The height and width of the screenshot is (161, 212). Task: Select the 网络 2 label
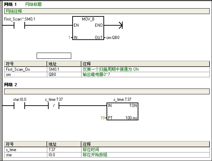pyautogui.click(x=10, y=84)
